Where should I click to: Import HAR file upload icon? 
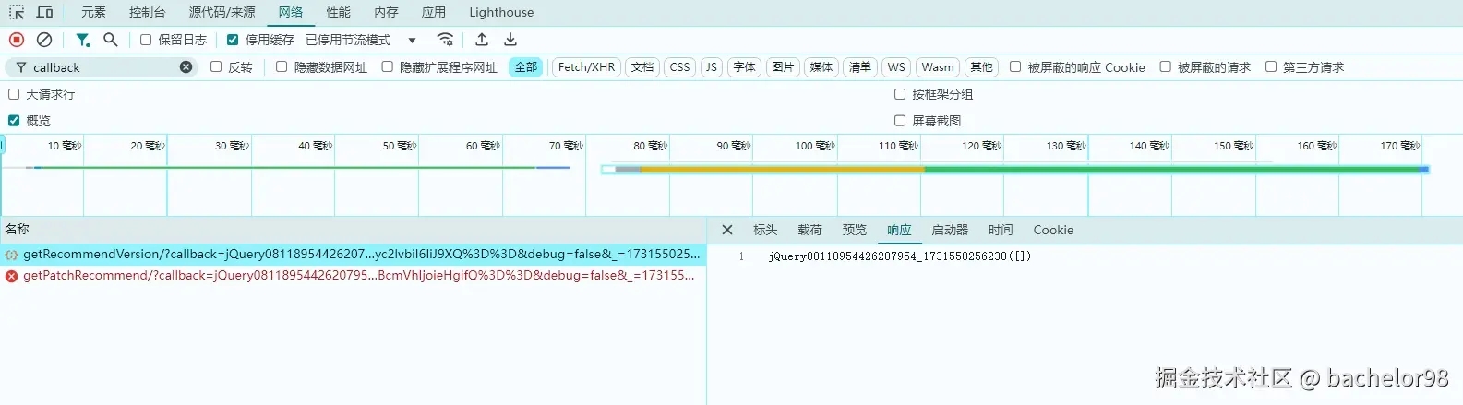pos(482,40)
